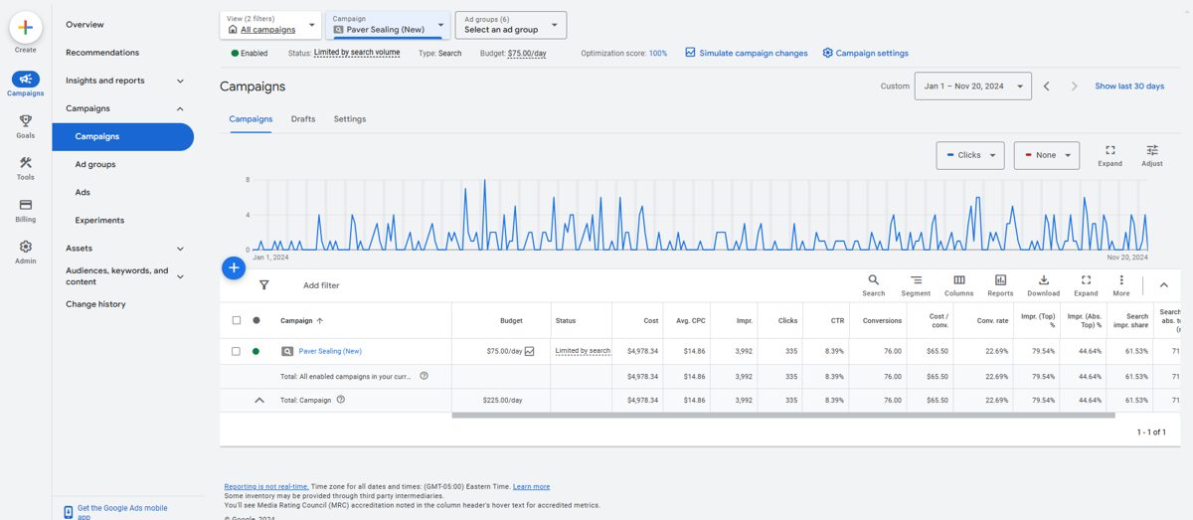Click the mobile app phone icon
Viewport: 1193px width, 520px height.
click(68, 512)
